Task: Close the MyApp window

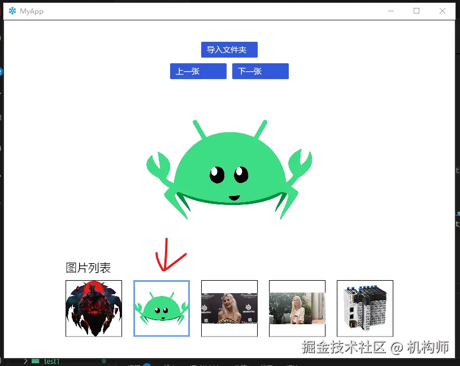Action: click(442, 11)
